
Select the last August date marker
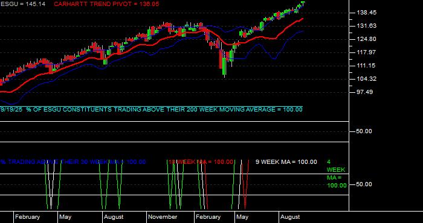coord(290,217)
